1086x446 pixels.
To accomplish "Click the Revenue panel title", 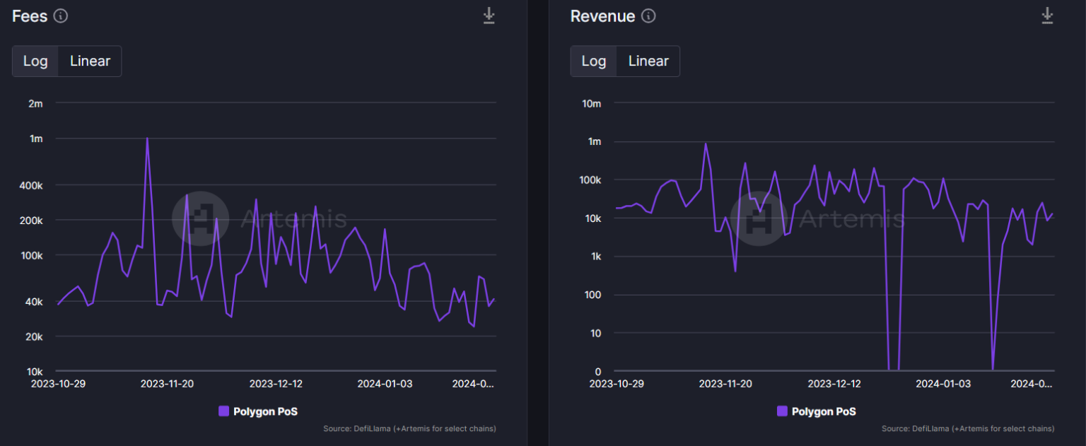I will click(602, 16).
